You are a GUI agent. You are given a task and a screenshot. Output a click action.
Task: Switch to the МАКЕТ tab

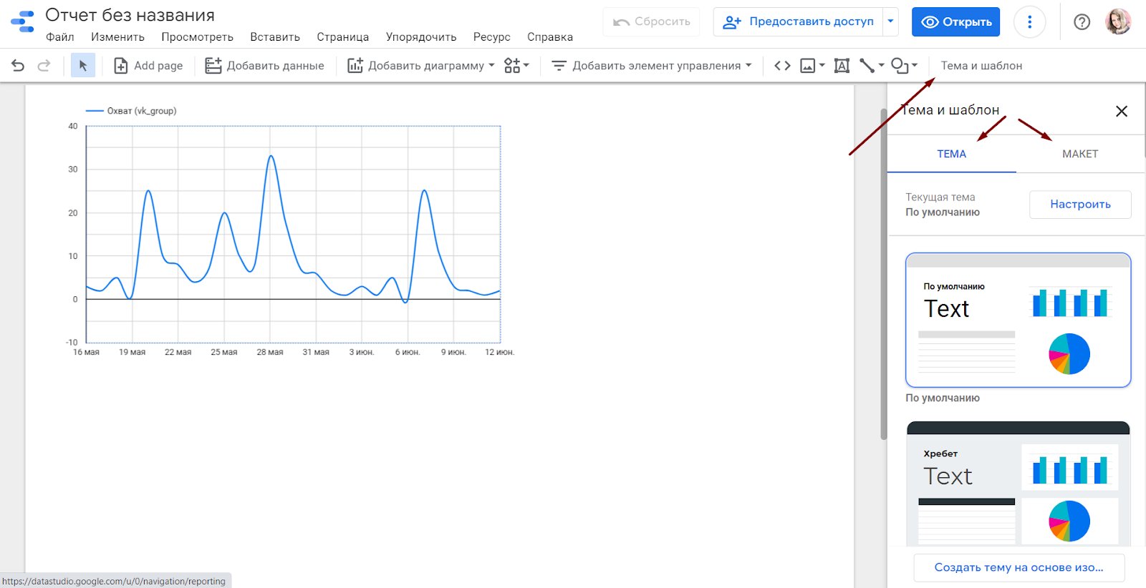click(x=1079, y=154)
